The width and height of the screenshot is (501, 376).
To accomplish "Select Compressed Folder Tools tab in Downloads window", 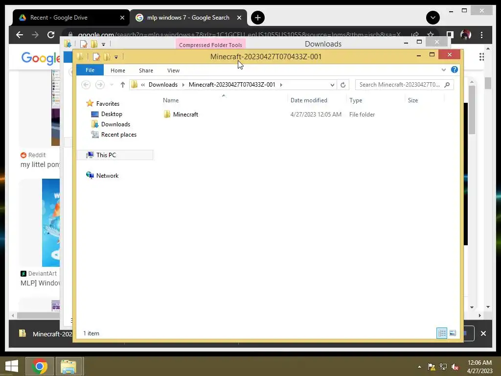I will [210, 45].
